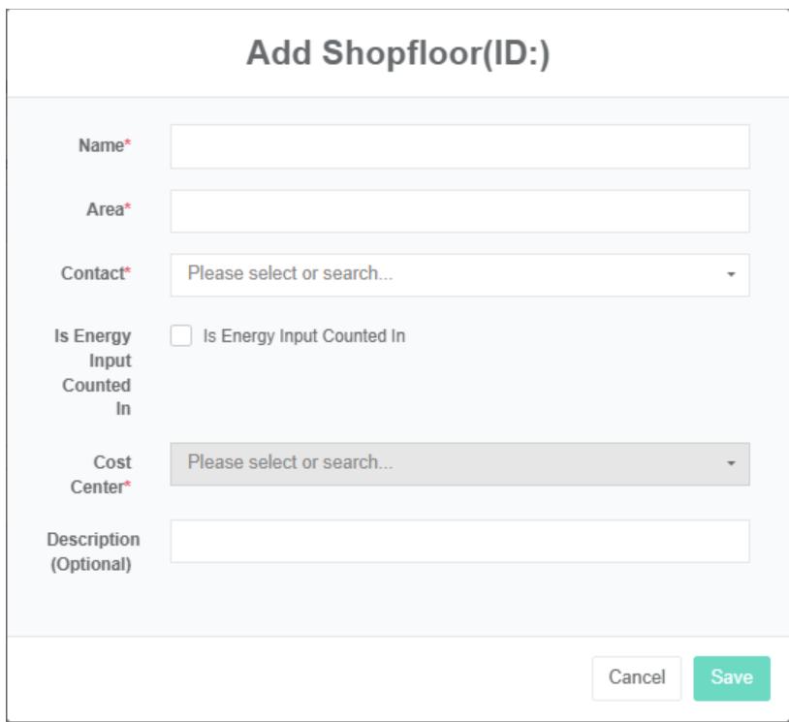Click the Name field label
The width and height of the screenshot is (789, 722).
(101, 145)
